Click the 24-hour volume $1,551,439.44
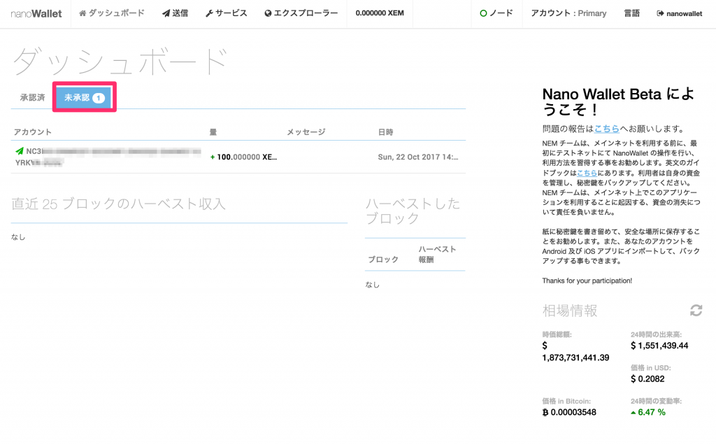Image resolution: width=716 pixels, height=445 pixels. click(659, 346)
